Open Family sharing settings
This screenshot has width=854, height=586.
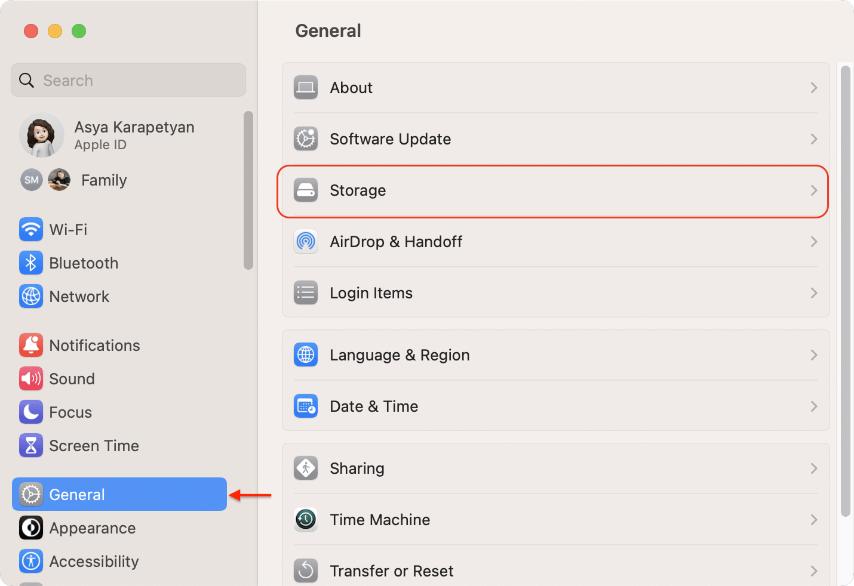[104, 180]
